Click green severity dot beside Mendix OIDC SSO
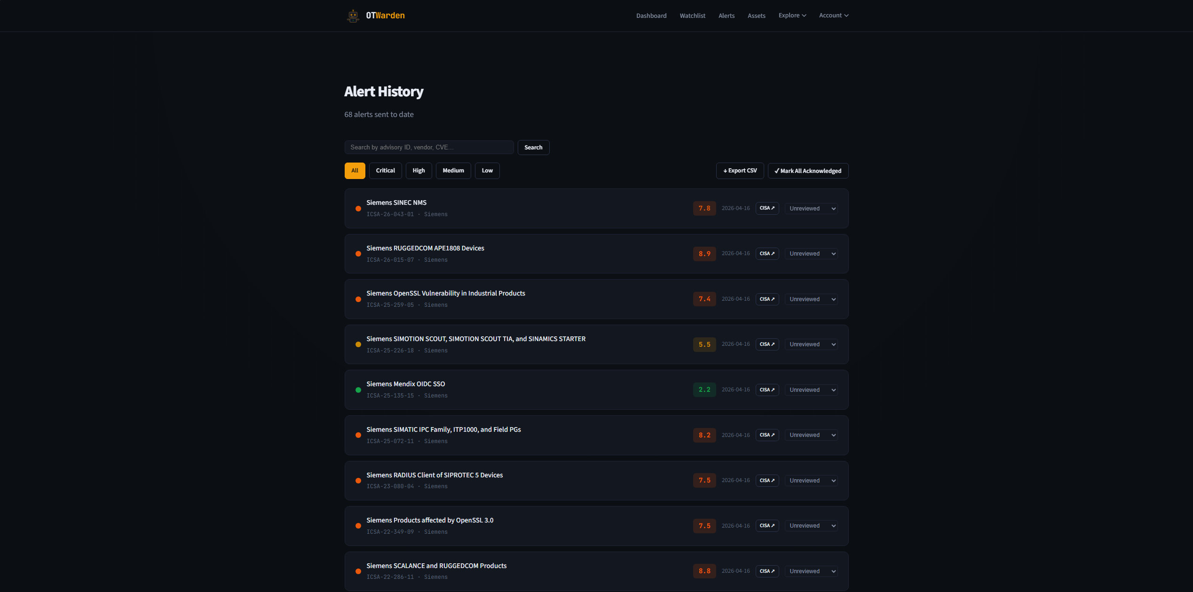 [358, 390]
